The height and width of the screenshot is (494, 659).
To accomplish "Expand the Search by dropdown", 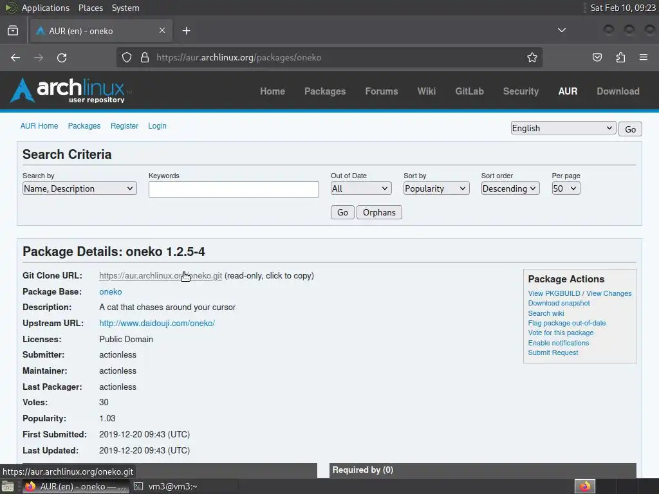I will pyautogui.click(x=79, y=188).
